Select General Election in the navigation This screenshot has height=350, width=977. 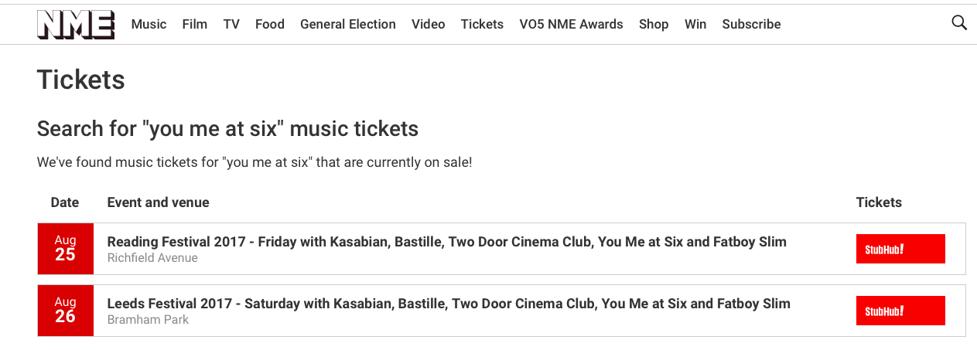[x=348, y=24]
